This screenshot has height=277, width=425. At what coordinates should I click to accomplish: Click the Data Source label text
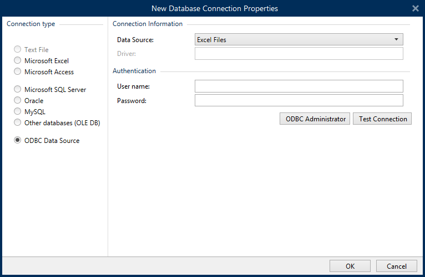(135, 40)
